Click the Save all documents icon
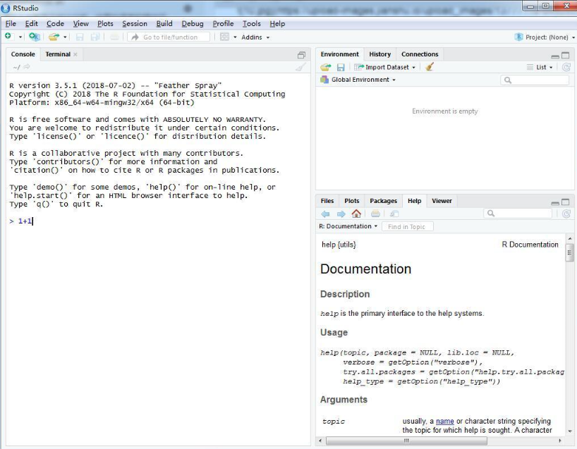Viewport: 577px width, 449px height. [x=95, y=37]
